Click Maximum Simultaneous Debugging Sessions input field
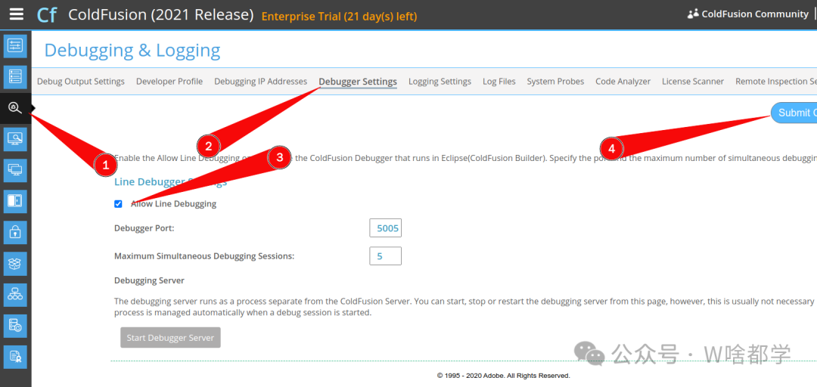 [386, 255]
